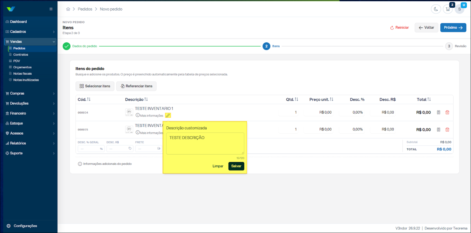The height and width of the screenshot is (233, 471).
Task: Expand the Devoluções menu
Action: pyautogui.click(x=30, y=104)
